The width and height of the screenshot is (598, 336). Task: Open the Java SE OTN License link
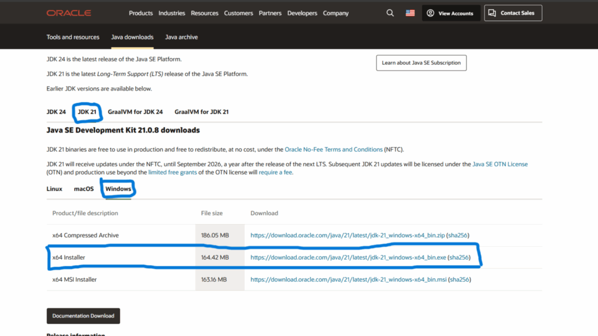click(500, 164)
